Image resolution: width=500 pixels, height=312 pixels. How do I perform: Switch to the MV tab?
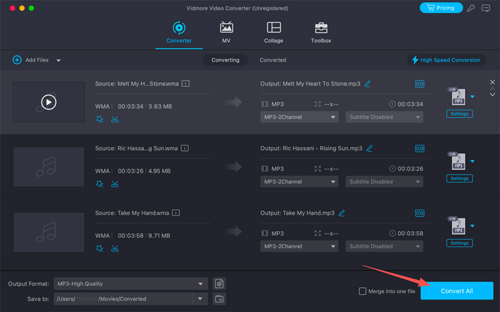[226, 32]
